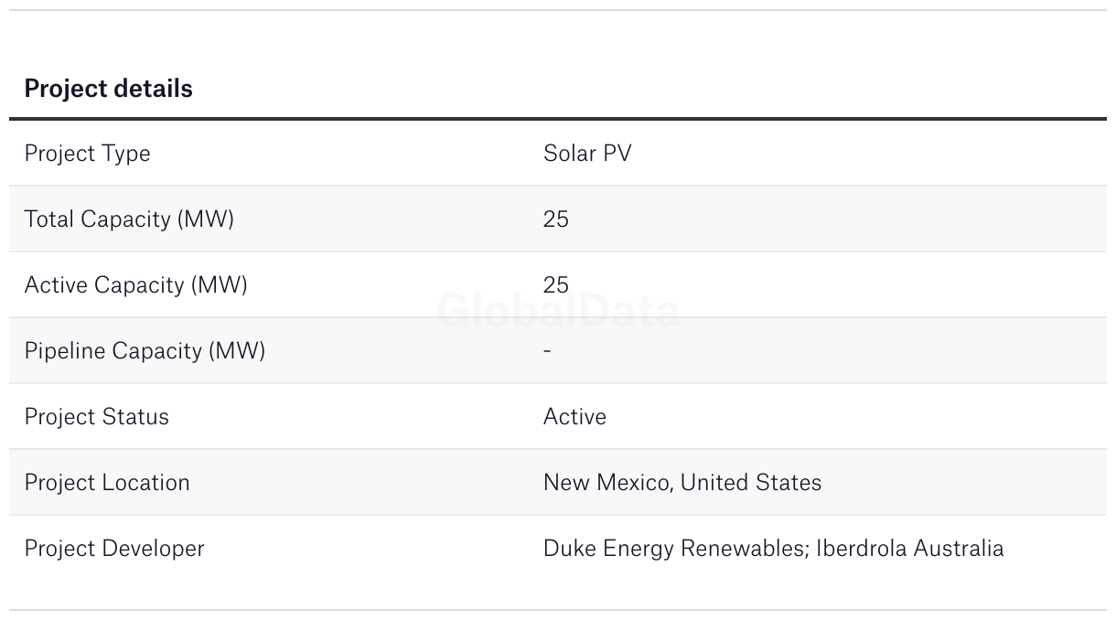Screen dimensions: 1116x620
Task: Select the Active Capacity (MW) label
Action: [x=135, y=284]
